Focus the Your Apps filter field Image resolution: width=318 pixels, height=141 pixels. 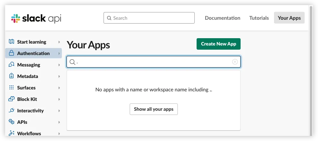[x=154, y=62]
